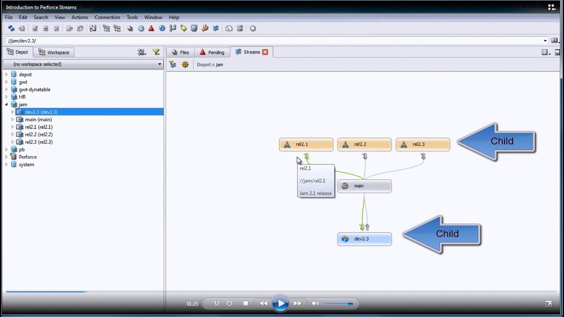Expand the HR depot node
Screen dimensions: 564x317
coord(6,97)
